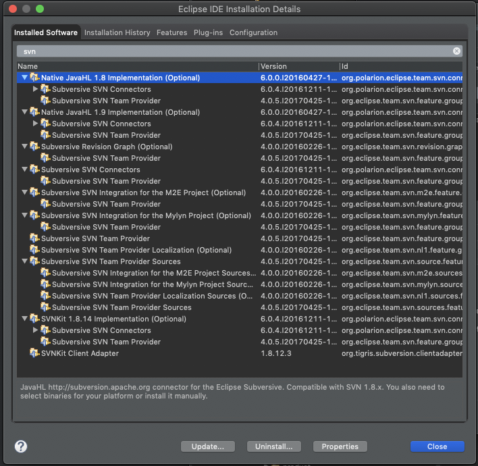Click icon of Team Provider under Subversive Revision Graph

pyautogui.click(x=45, y=158)
